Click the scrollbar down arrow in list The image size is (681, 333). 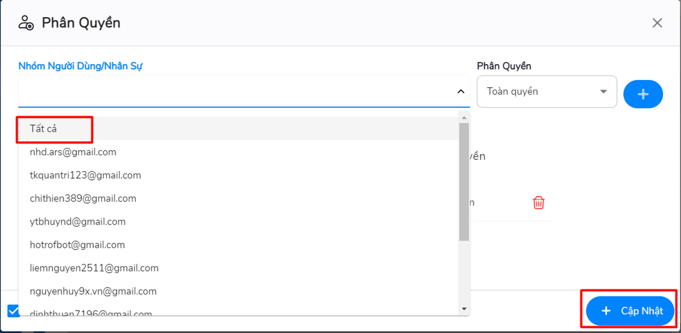click(464, 309)
